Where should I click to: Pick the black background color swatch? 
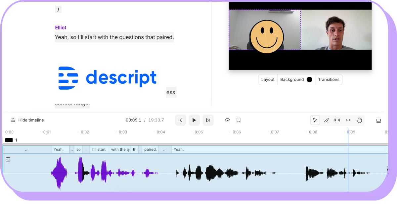point(309,79)
